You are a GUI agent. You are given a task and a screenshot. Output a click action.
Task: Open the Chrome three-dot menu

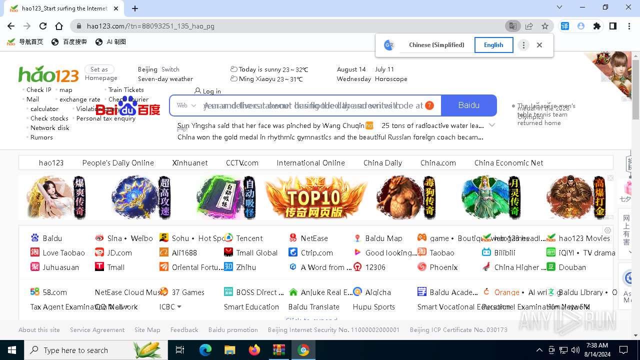click(628, 26)
